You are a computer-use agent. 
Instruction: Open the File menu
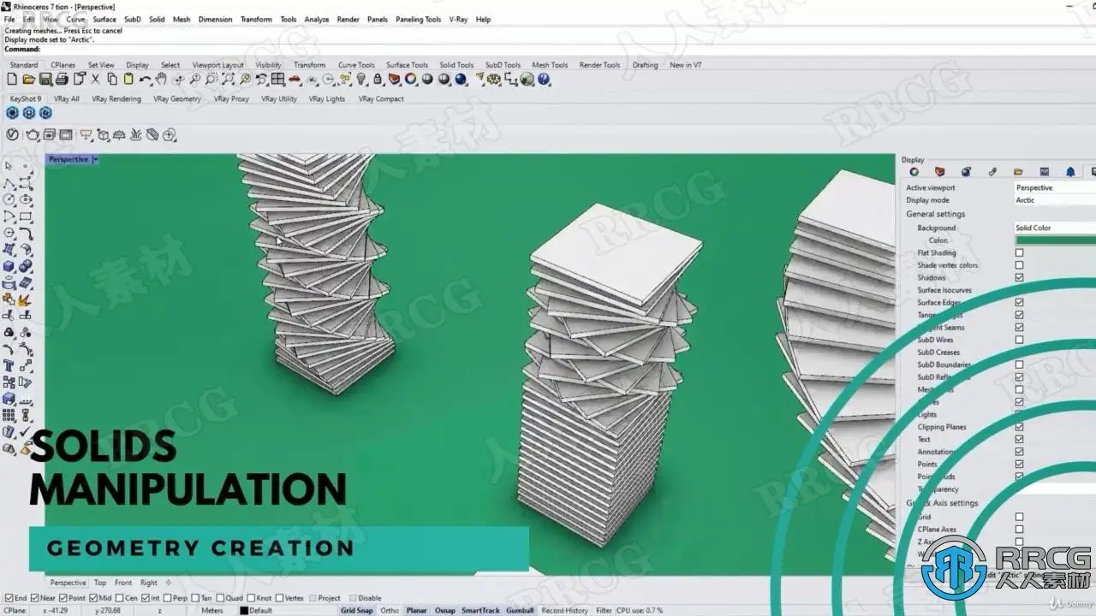9,19
